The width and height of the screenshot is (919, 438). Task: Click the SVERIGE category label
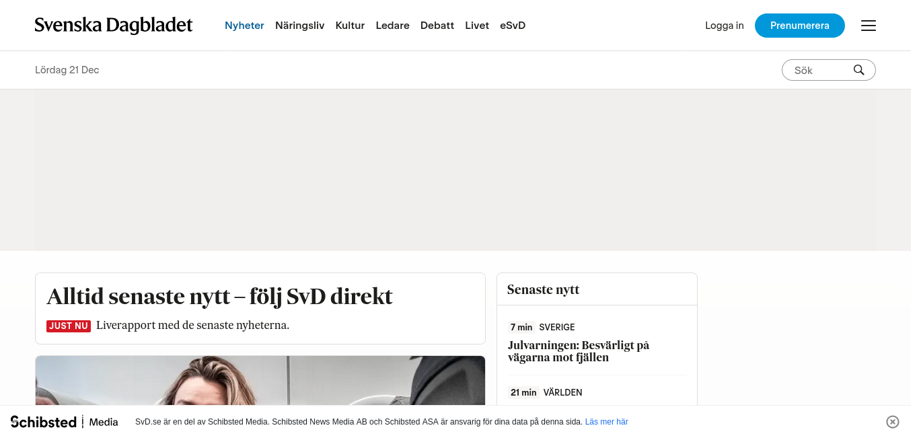557,327
